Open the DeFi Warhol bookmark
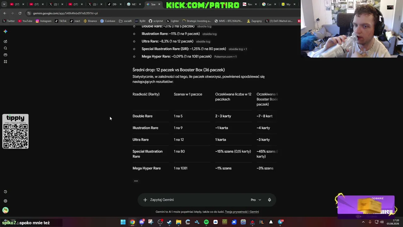 279,21
